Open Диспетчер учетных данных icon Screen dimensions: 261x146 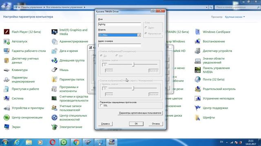[7, 60]
